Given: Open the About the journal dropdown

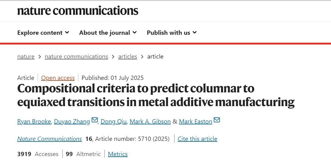Looking at the screenshot, I should 108,33.
